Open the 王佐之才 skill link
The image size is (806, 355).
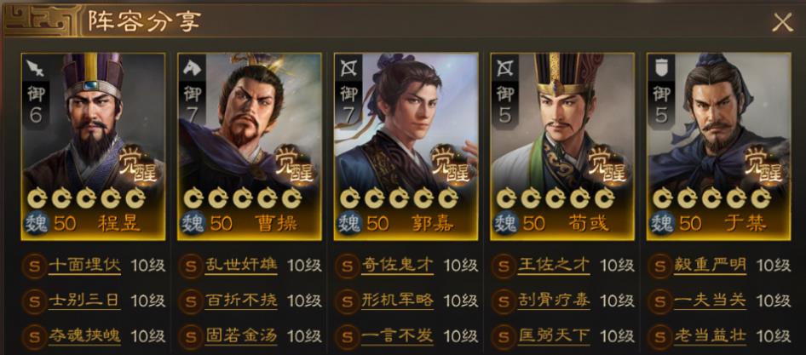point(554,266)
